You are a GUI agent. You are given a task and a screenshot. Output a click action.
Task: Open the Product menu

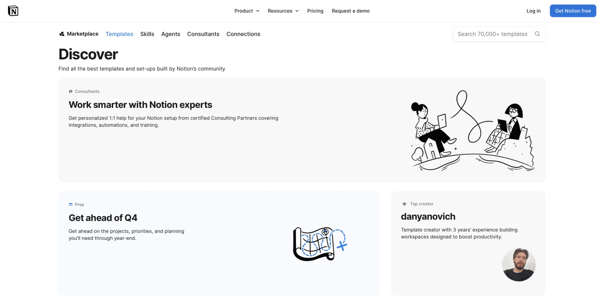coord(247,11)
